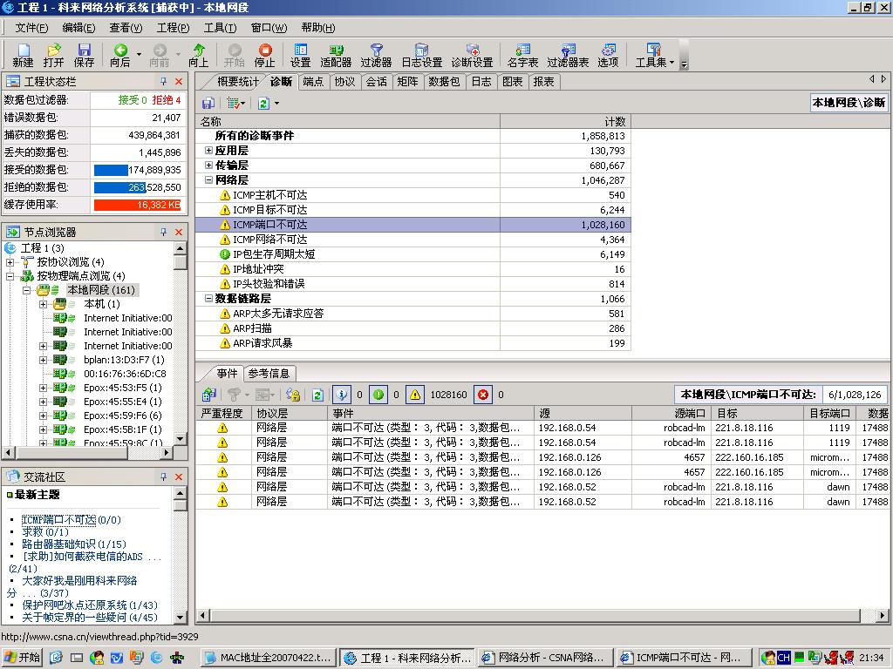This screenshot has height=669, width=893.
Task: Collapse the 网络层 diagnosis tree node
Action: (209, 180)
